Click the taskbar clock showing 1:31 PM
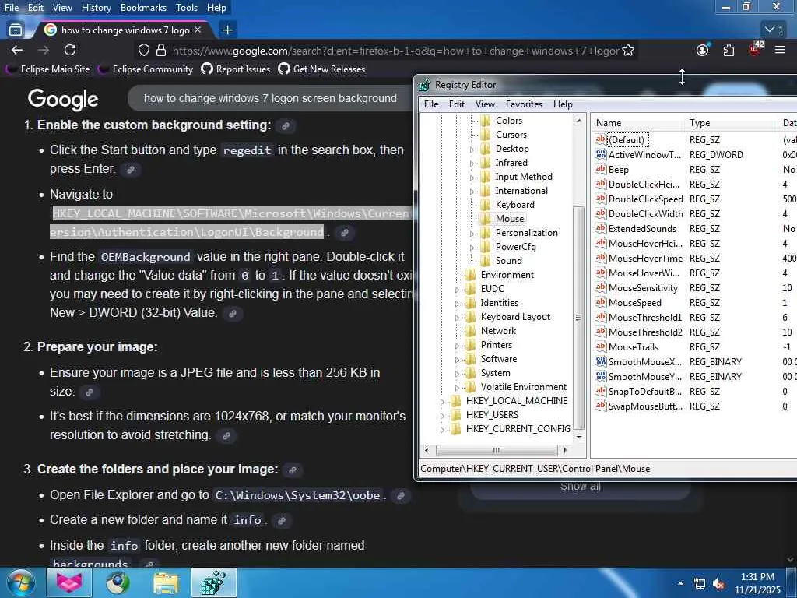This screenshot has height=598, width=797. [757, 583]
